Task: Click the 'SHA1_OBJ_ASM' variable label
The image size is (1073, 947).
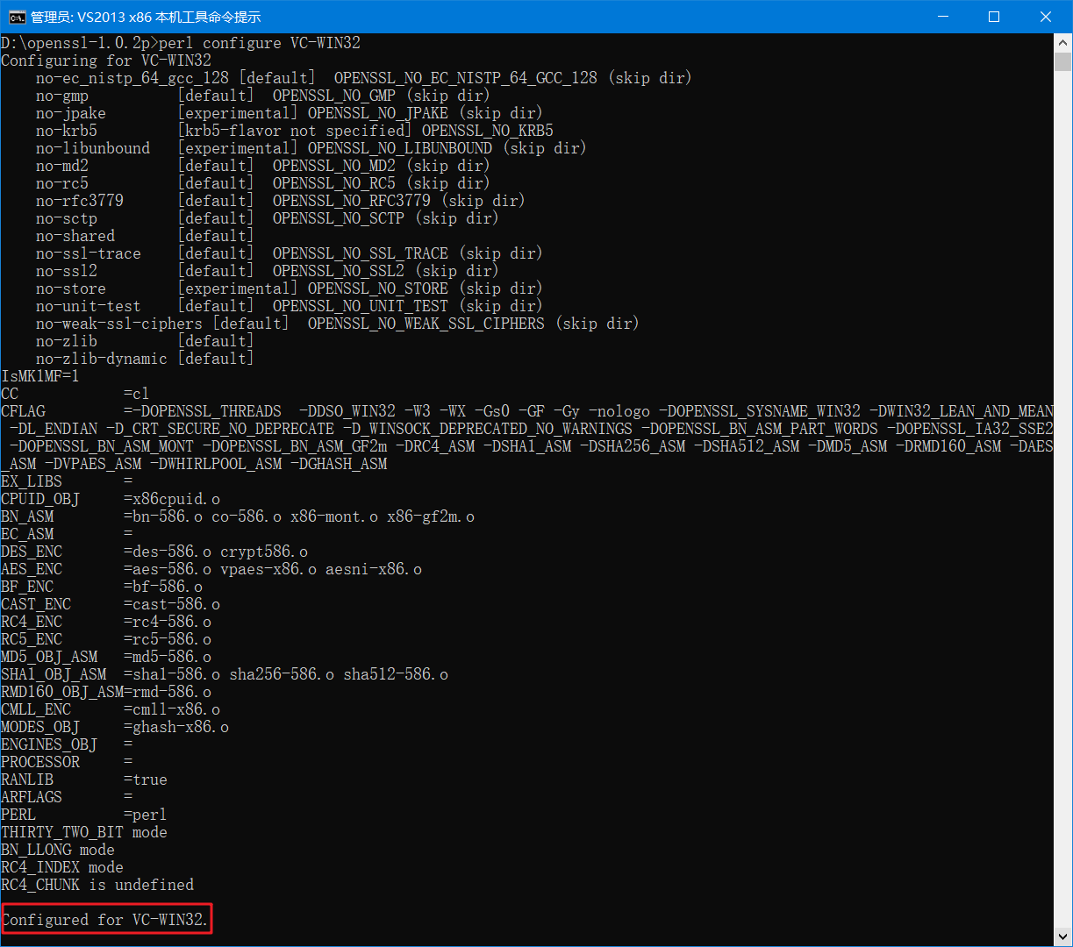Action: pyautogui.click(x=54, y=674)
